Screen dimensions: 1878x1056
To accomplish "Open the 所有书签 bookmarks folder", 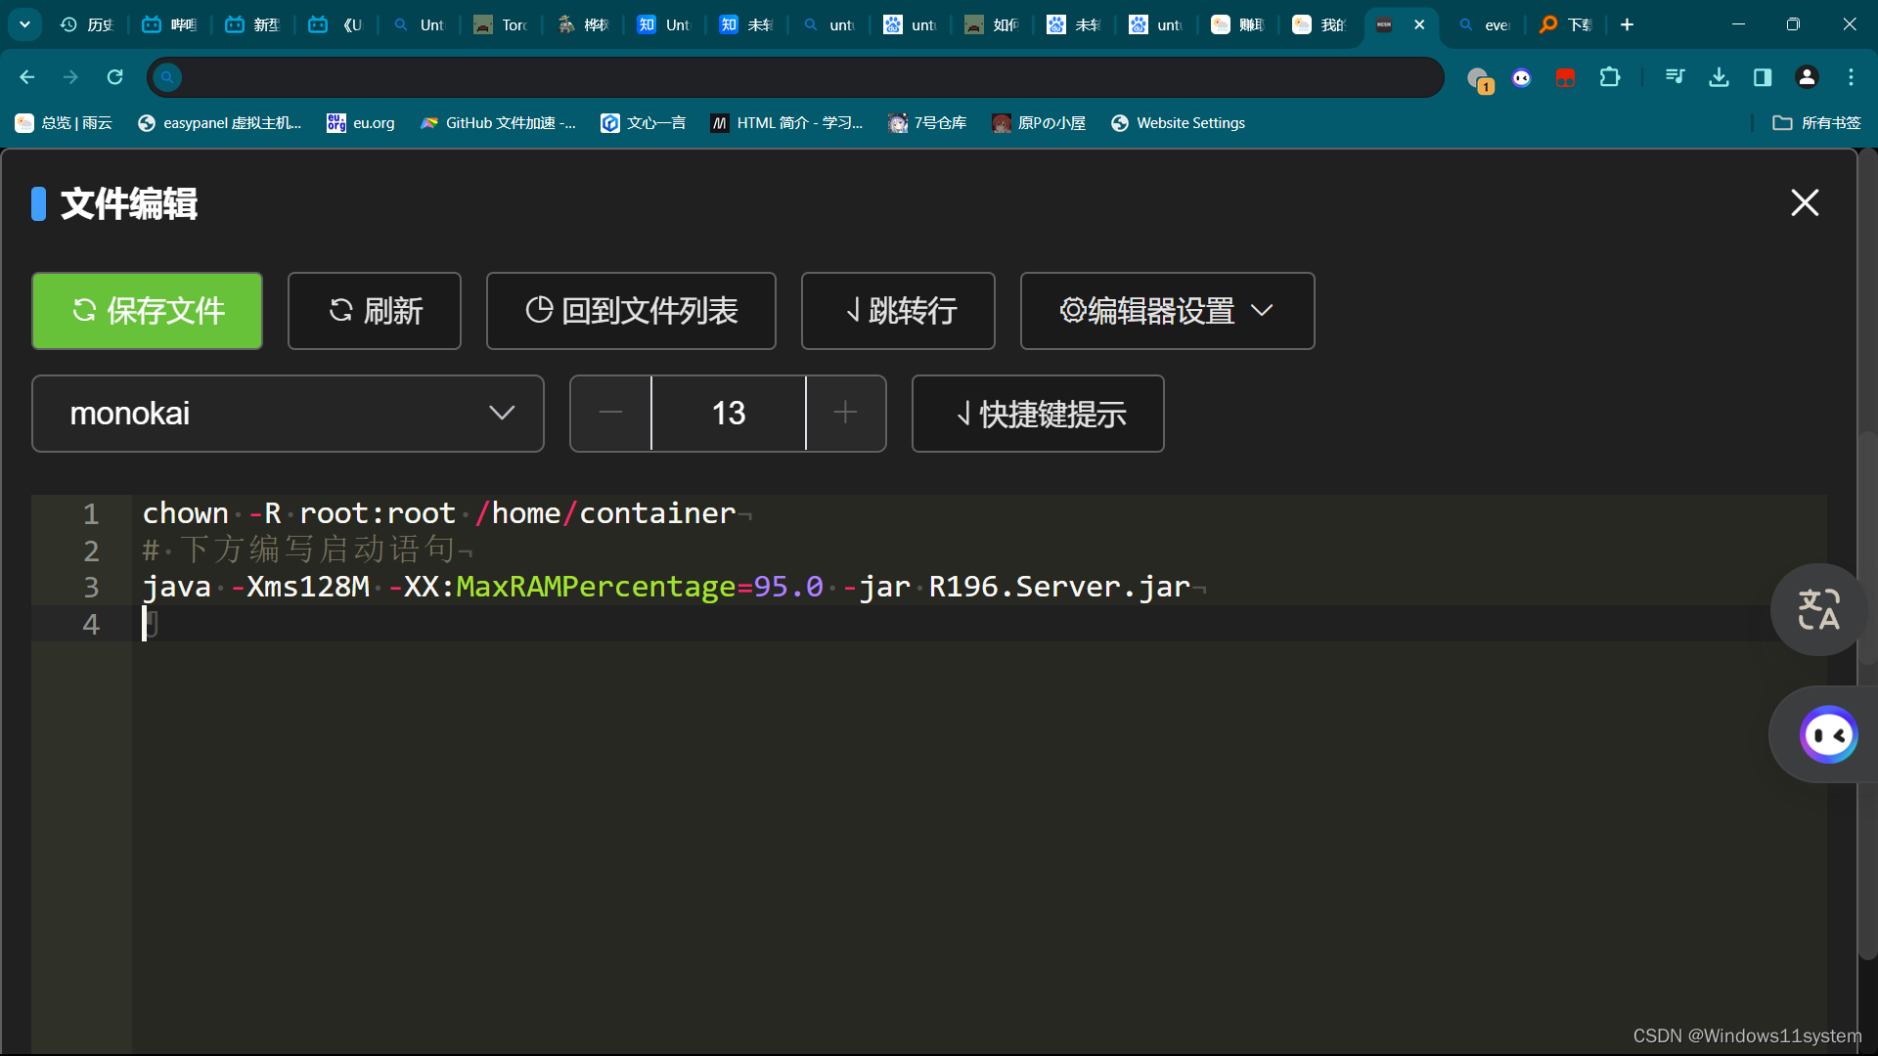I will [x=1818, y=122].
